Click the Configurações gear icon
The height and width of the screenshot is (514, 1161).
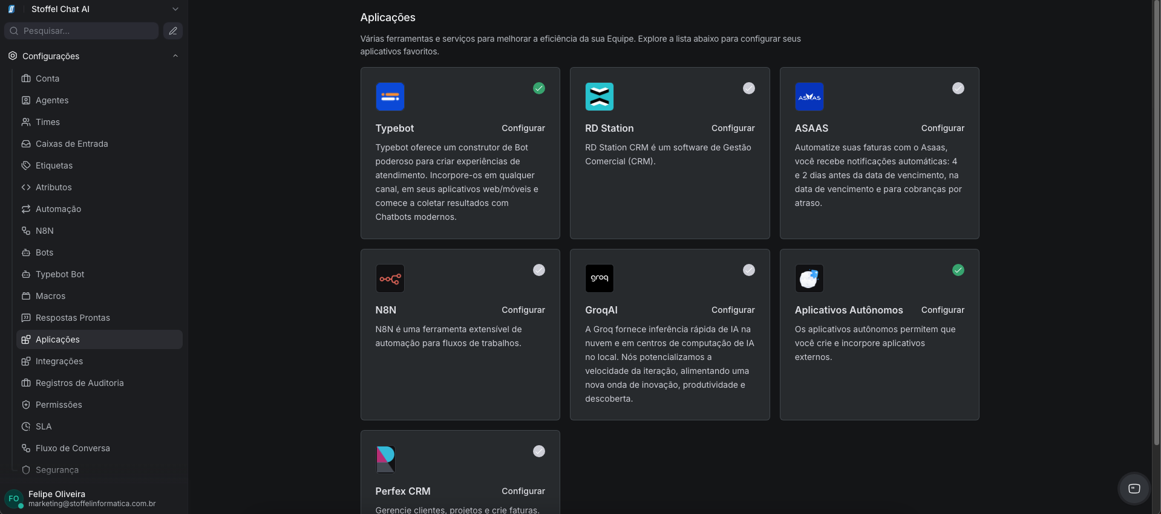13,56
